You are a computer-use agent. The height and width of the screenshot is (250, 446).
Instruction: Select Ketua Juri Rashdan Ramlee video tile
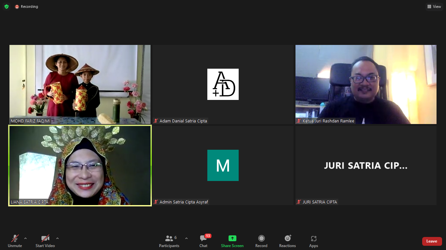366,84
